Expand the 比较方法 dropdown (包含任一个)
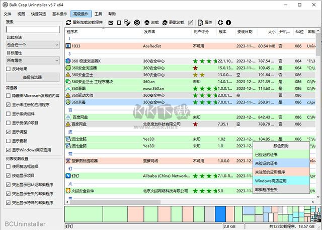This screenshot has height=230, width=322. [x=33, y=45]
